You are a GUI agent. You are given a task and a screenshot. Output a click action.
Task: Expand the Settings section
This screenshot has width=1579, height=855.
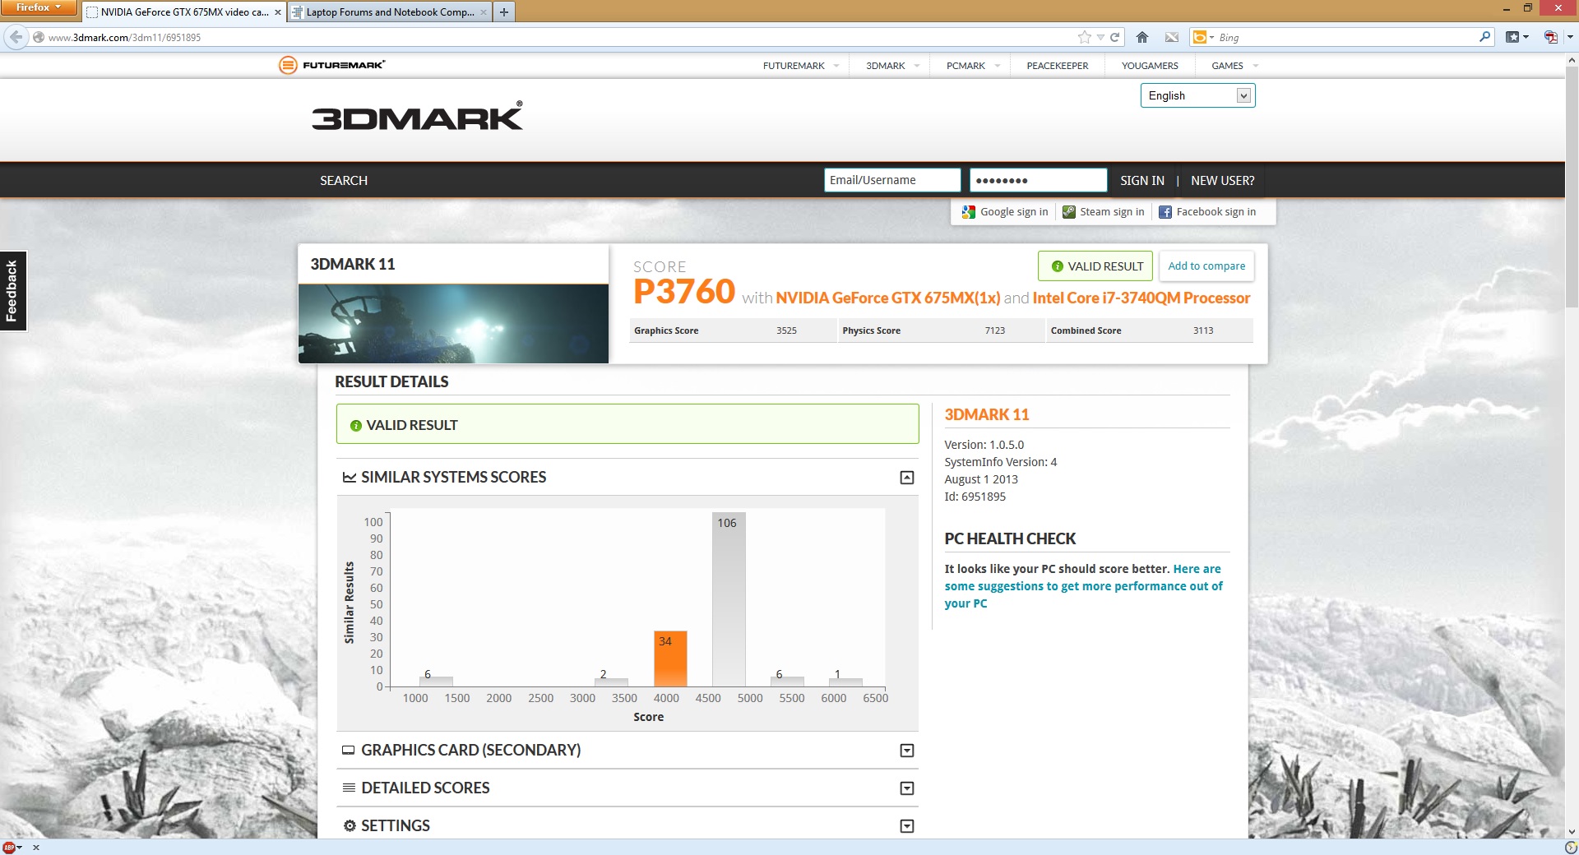pyautogui.click(x=907, y=826)
